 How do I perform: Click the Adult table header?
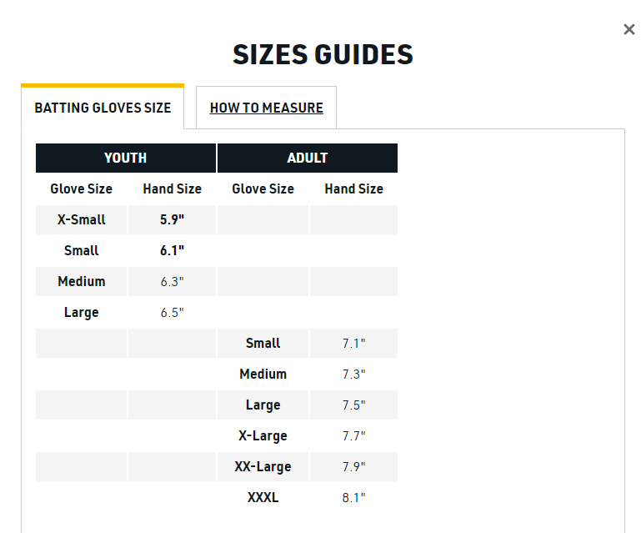coord(308,158)
